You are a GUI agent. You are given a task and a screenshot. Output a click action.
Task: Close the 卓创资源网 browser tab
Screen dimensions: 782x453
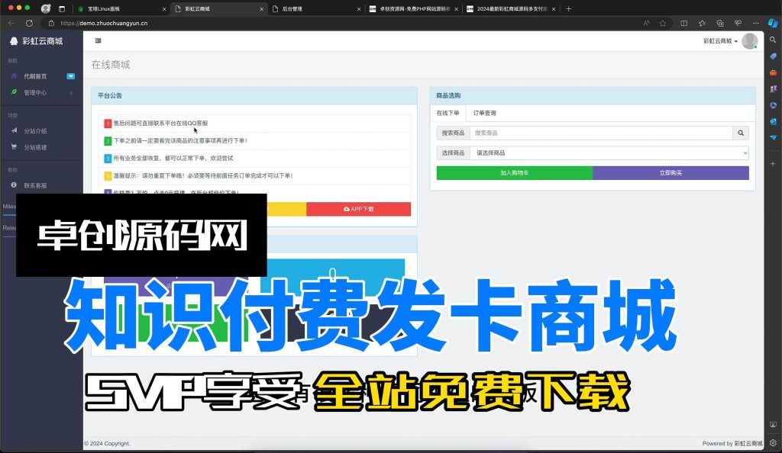coord(456,9)
